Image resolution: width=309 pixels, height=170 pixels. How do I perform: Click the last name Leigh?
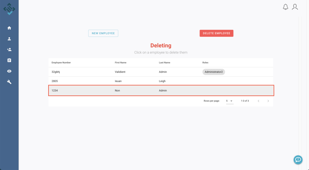(162, 81)
